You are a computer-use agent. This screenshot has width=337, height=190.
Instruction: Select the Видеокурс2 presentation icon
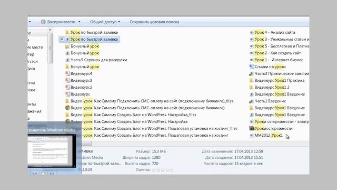(67, 87)
